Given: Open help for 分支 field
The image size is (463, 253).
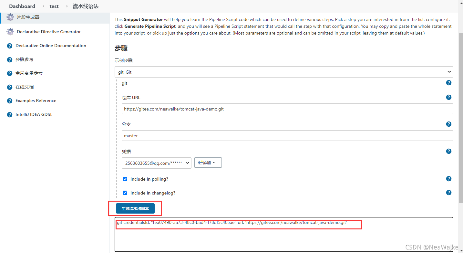Looking at the screenshot, I should click(x=448, y=124).
